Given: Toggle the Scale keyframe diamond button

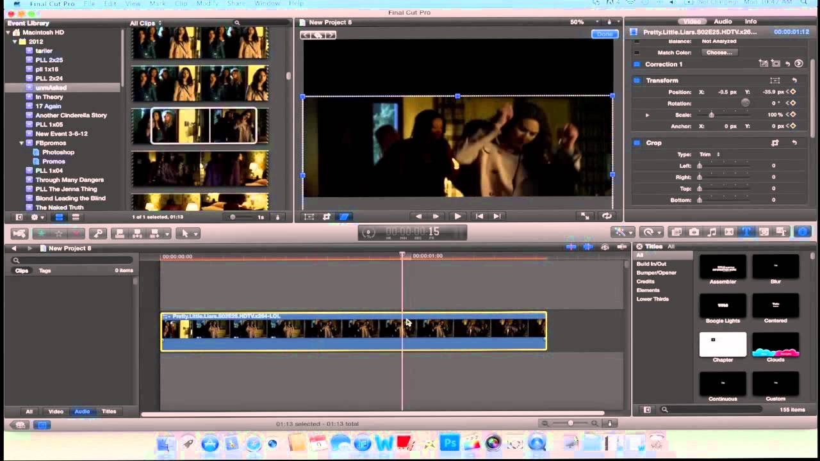Looking at the screenshot, I should [x=792, y=115].
